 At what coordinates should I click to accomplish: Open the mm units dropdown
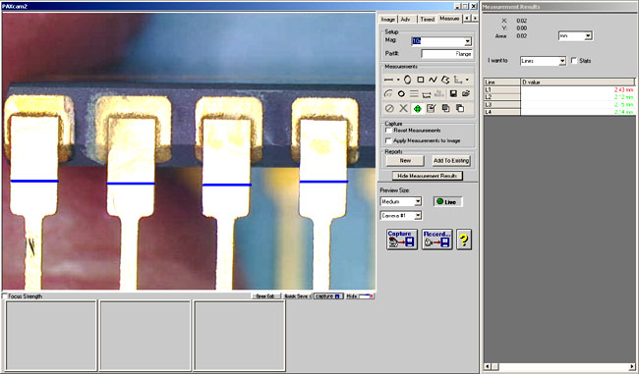point(588,36)
